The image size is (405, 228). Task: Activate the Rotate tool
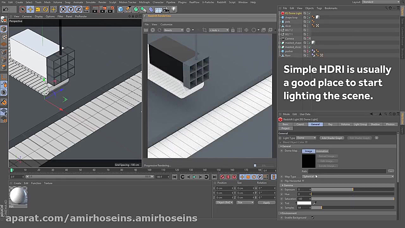(x=46, y=9)
